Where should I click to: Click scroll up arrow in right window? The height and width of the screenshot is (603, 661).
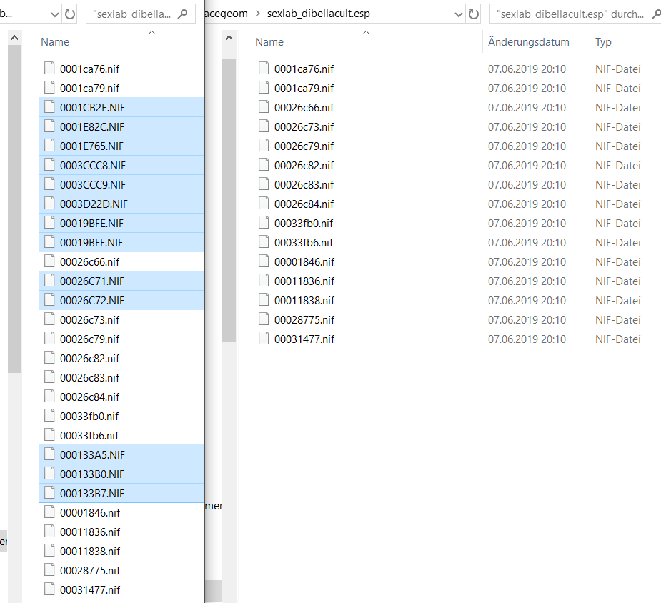tap(229, 39)
